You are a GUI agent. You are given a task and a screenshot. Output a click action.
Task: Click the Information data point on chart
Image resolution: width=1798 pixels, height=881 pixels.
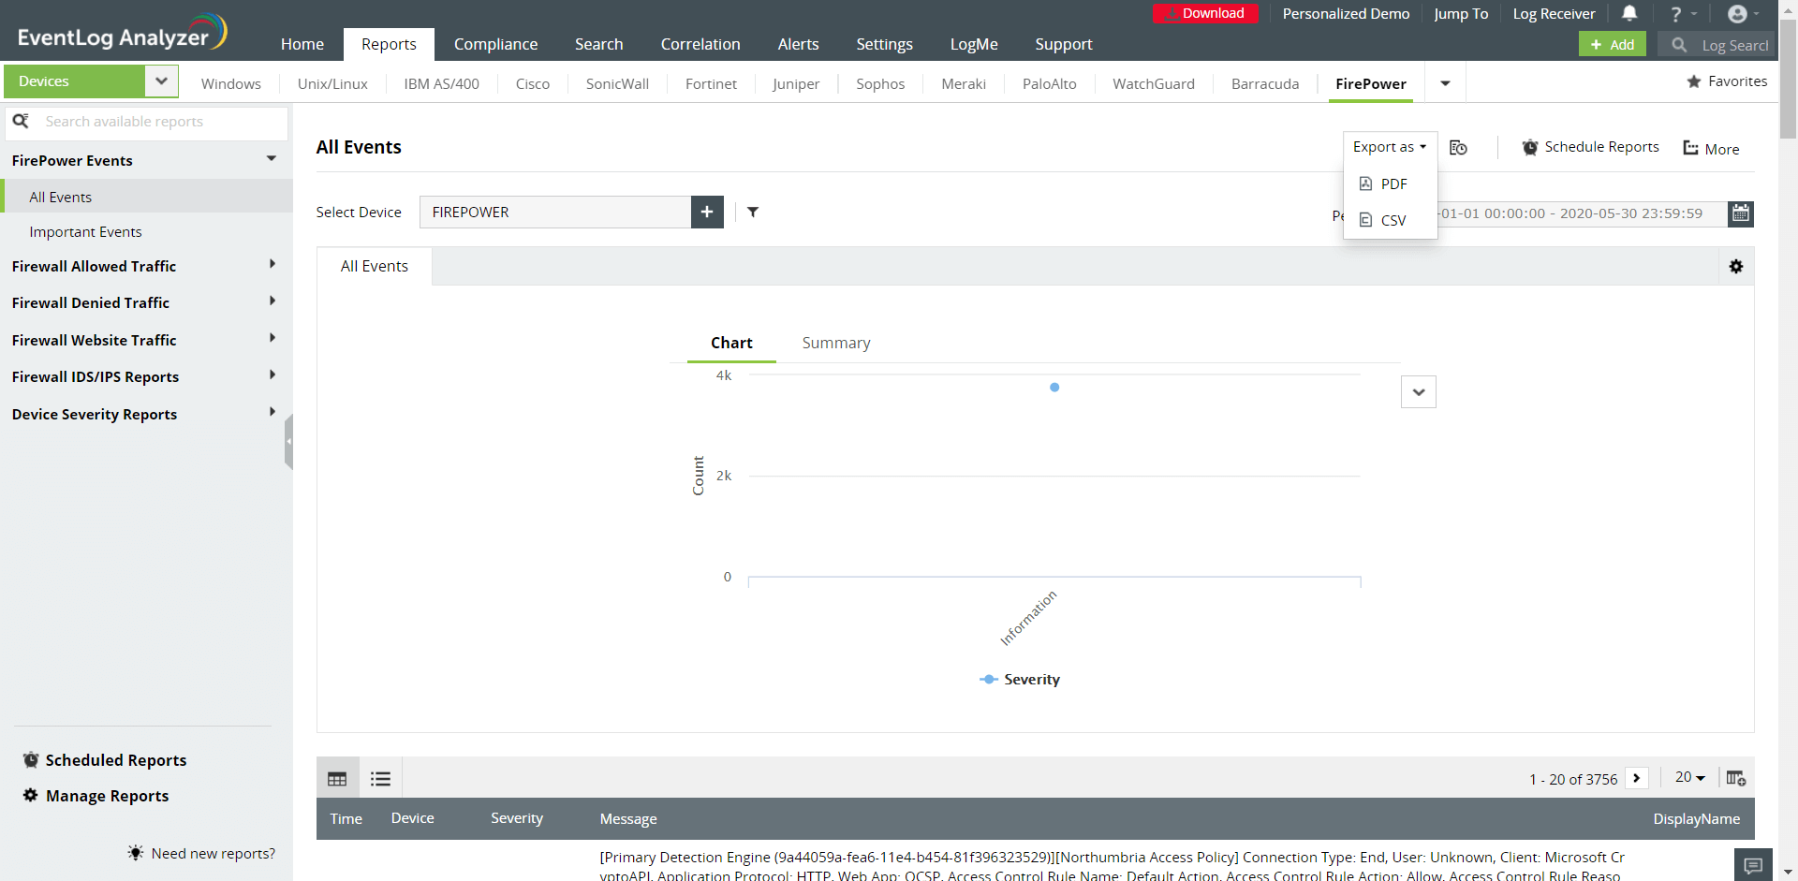(1054, 387)
